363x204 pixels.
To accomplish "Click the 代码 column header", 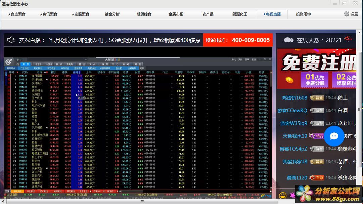I will point(25,72).
